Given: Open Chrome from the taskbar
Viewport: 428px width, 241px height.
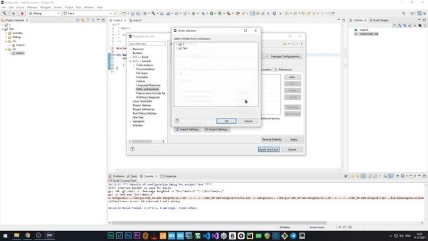Looking at the screenshot, I should [x=27, y=235].
